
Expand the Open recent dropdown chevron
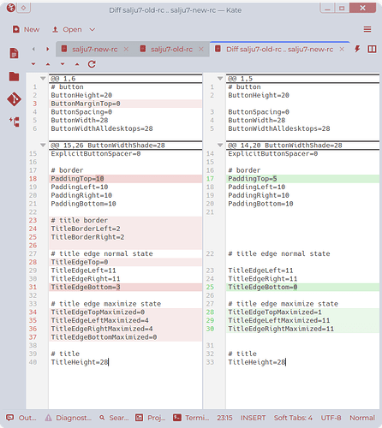[x=92, y=29]
